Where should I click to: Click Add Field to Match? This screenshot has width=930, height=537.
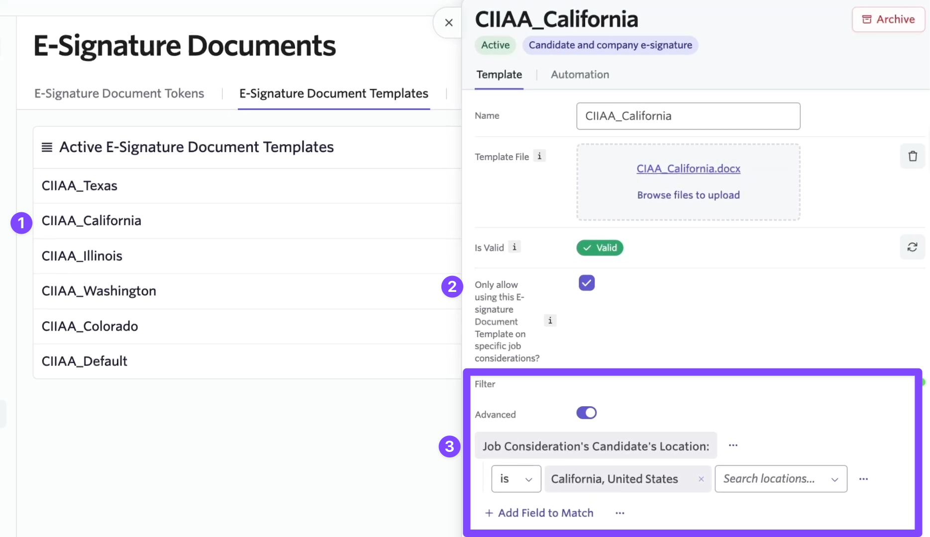[x=539, y=513]
